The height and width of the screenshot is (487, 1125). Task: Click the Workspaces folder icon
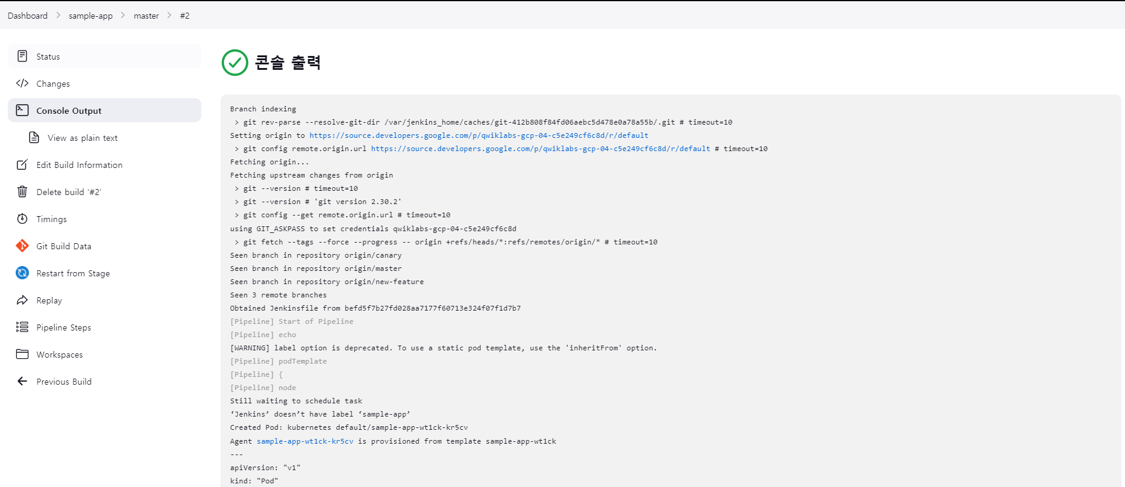[22, 354]
